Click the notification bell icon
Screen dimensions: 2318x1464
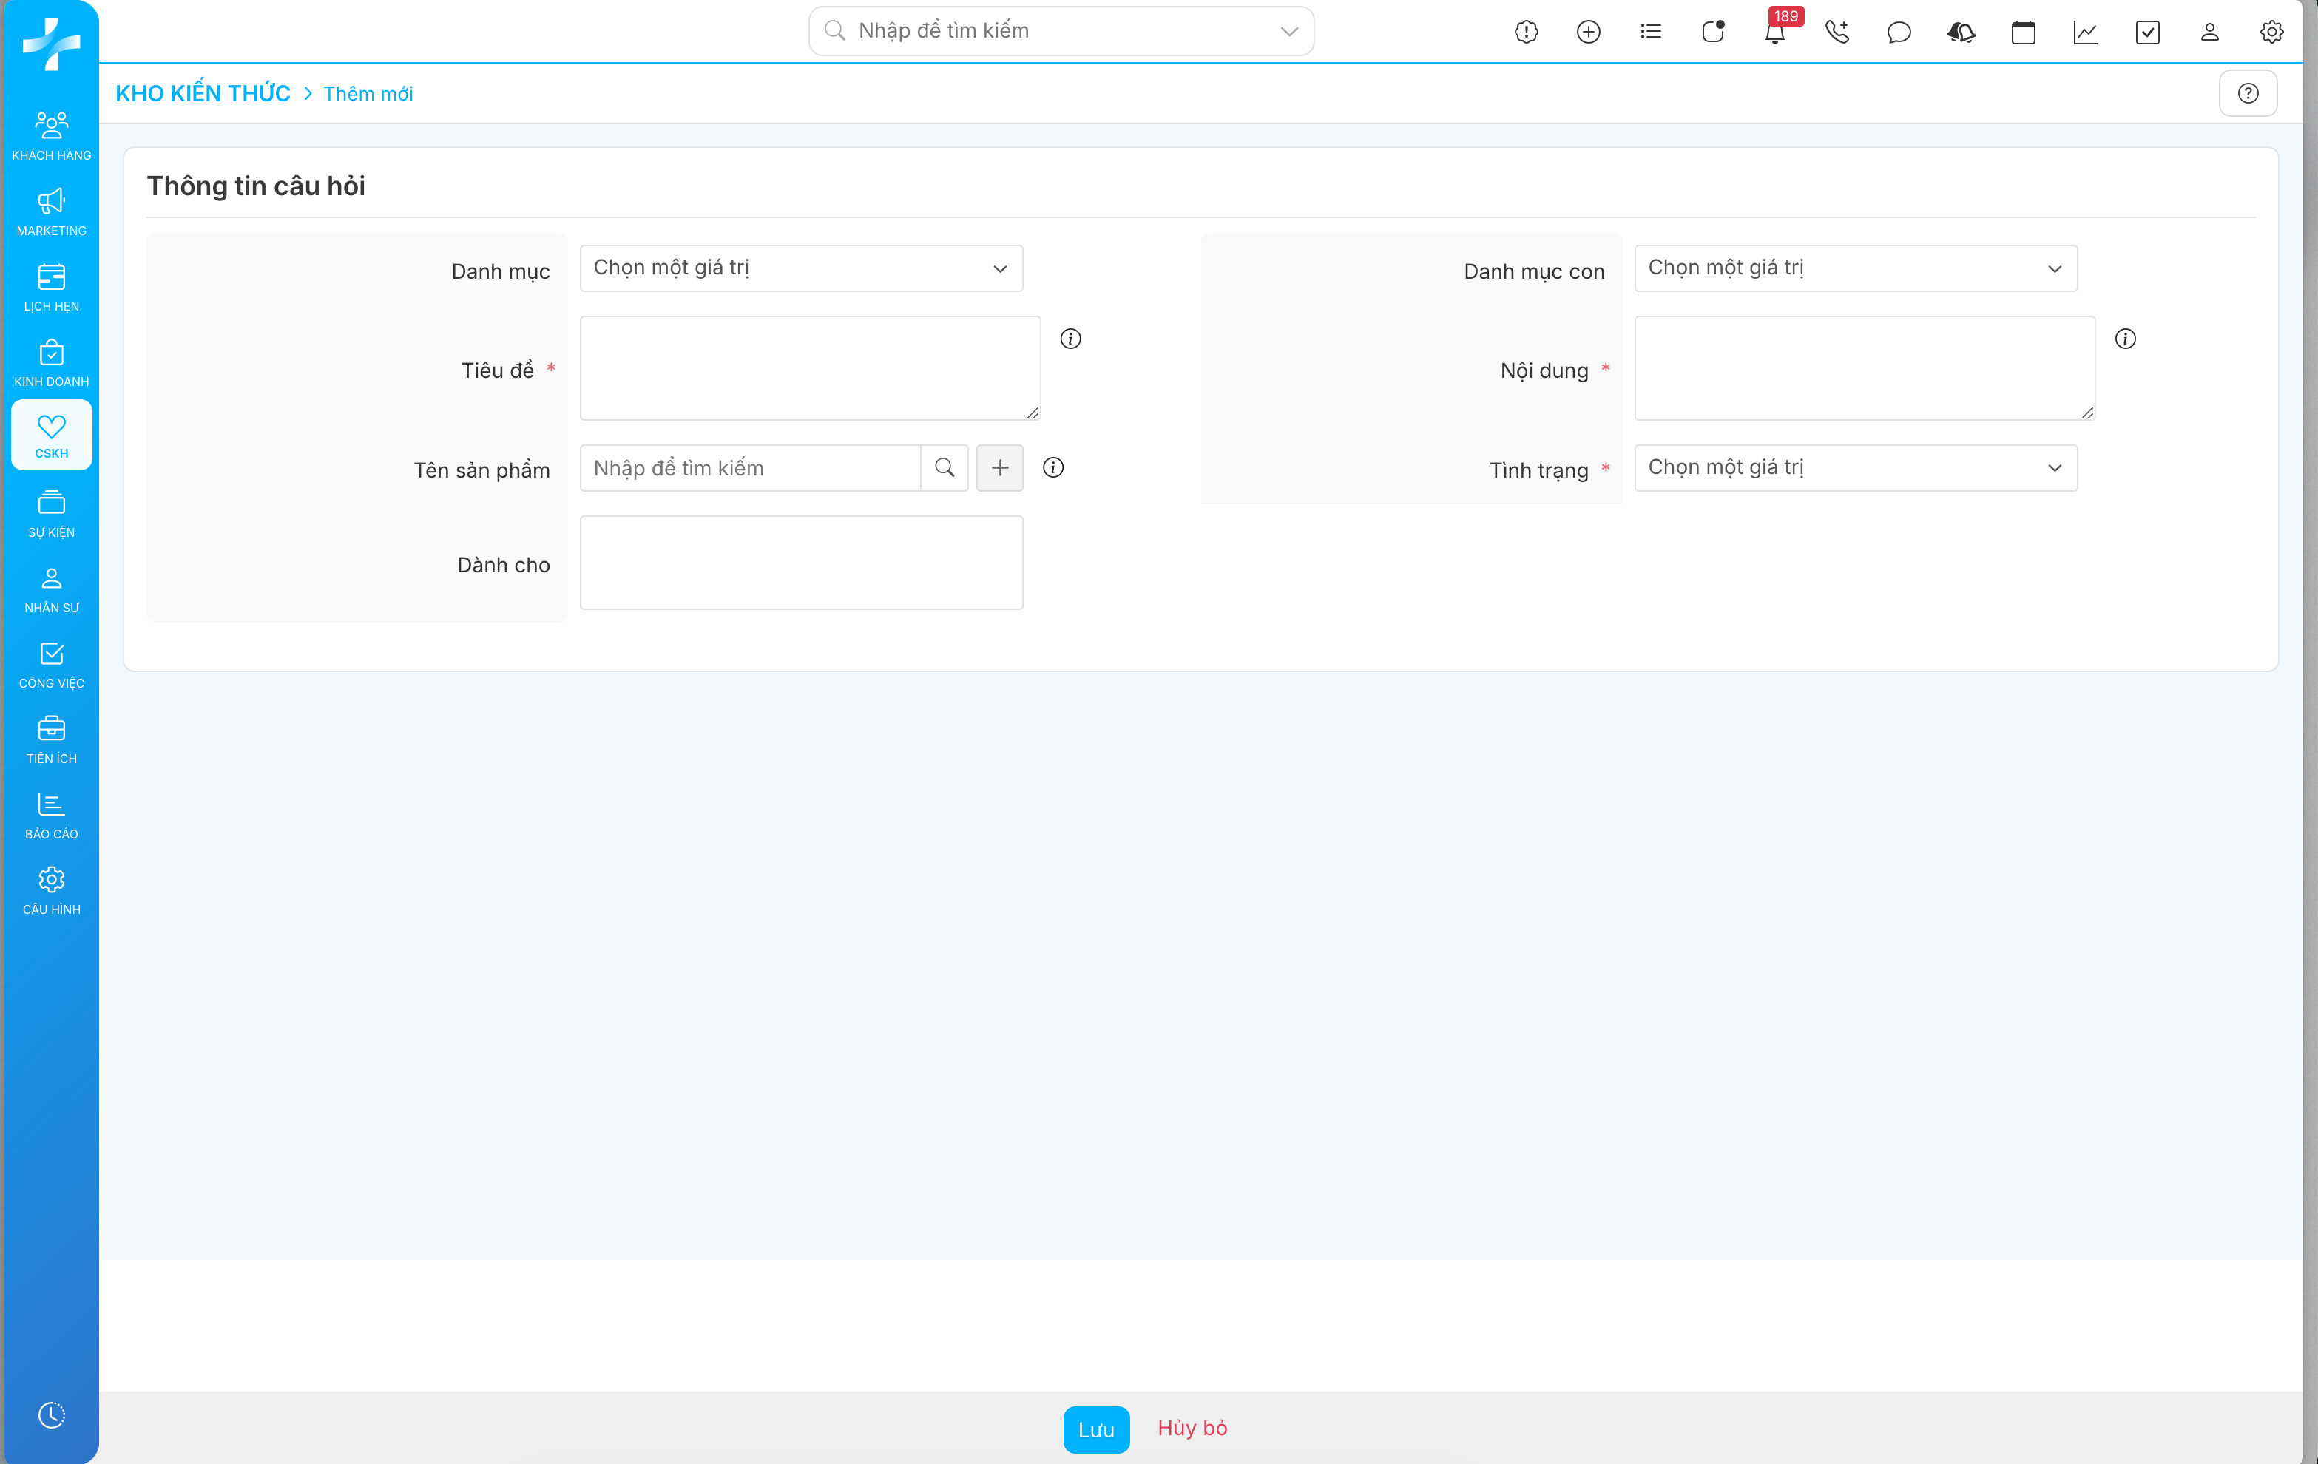click(x=1774, y=33)
